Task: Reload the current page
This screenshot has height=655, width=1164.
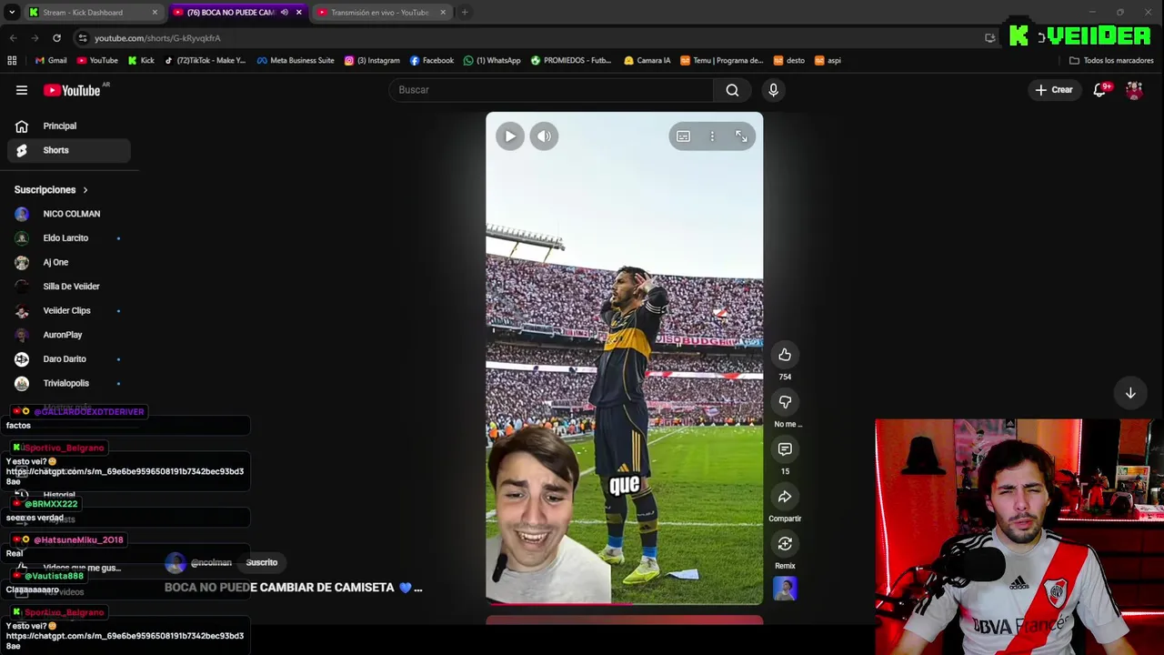Action: pyautogui.click(x=56, y=38)
